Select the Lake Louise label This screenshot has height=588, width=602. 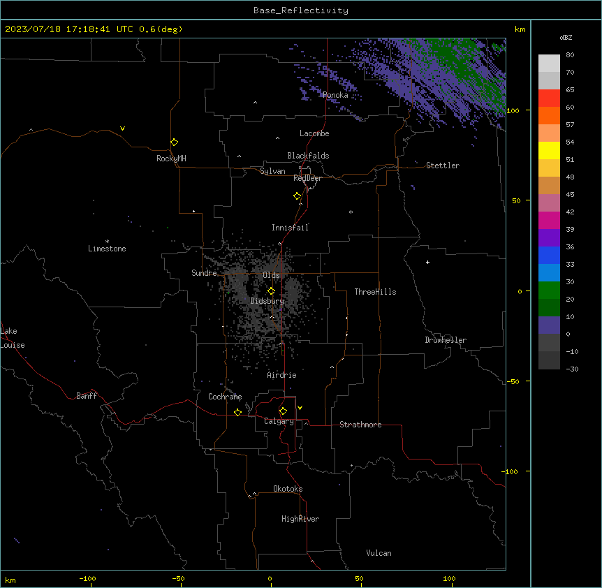13,338
